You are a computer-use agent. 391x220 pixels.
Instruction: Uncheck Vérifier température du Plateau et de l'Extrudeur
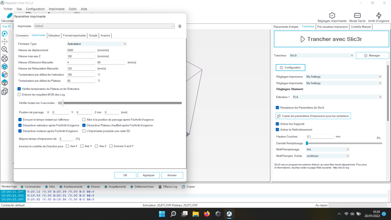coord(19,89)
